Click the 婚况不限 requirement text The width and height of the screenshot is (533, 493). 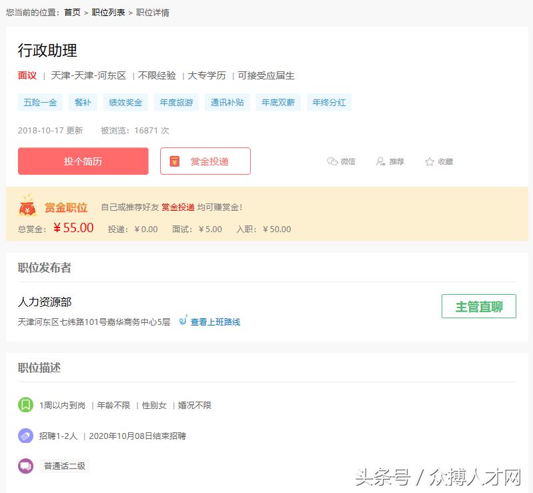(194, 406)
